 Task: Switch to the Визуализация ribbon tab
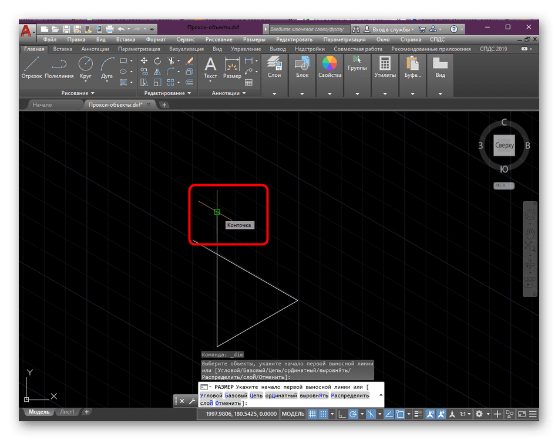(186, 49)
